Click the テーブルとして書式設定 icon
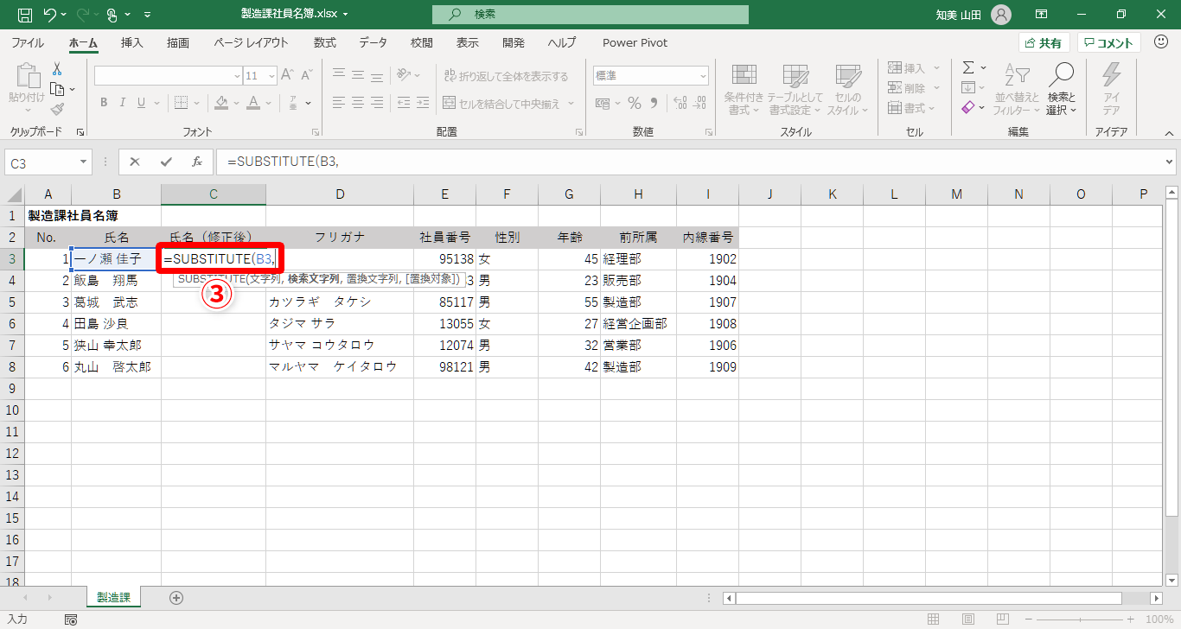This screenshot has height=629, width=1181. pyautogui.click(x=795, y=89)
